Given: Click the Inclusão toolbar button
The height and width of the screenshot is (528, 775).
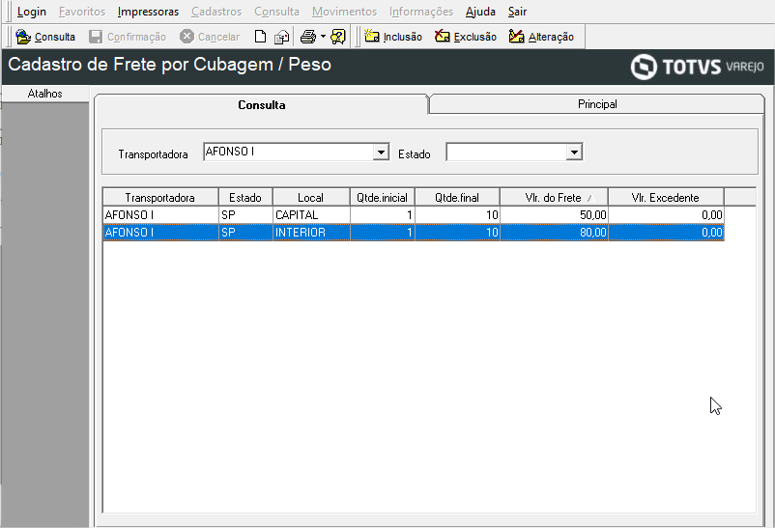Looking at the screenshot, I should [393, 37].
